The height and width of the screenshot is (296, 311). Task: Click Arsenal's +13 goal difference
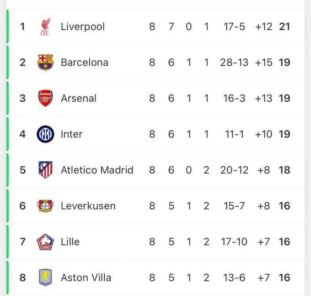coord(263,98)
